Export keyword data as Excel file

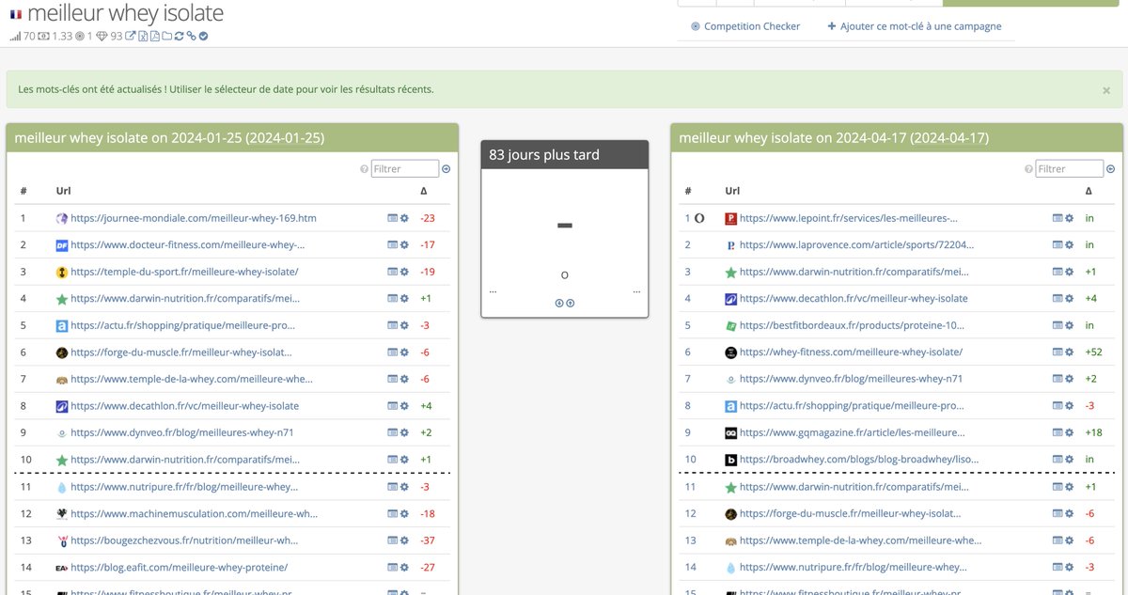tap(143, 37)
